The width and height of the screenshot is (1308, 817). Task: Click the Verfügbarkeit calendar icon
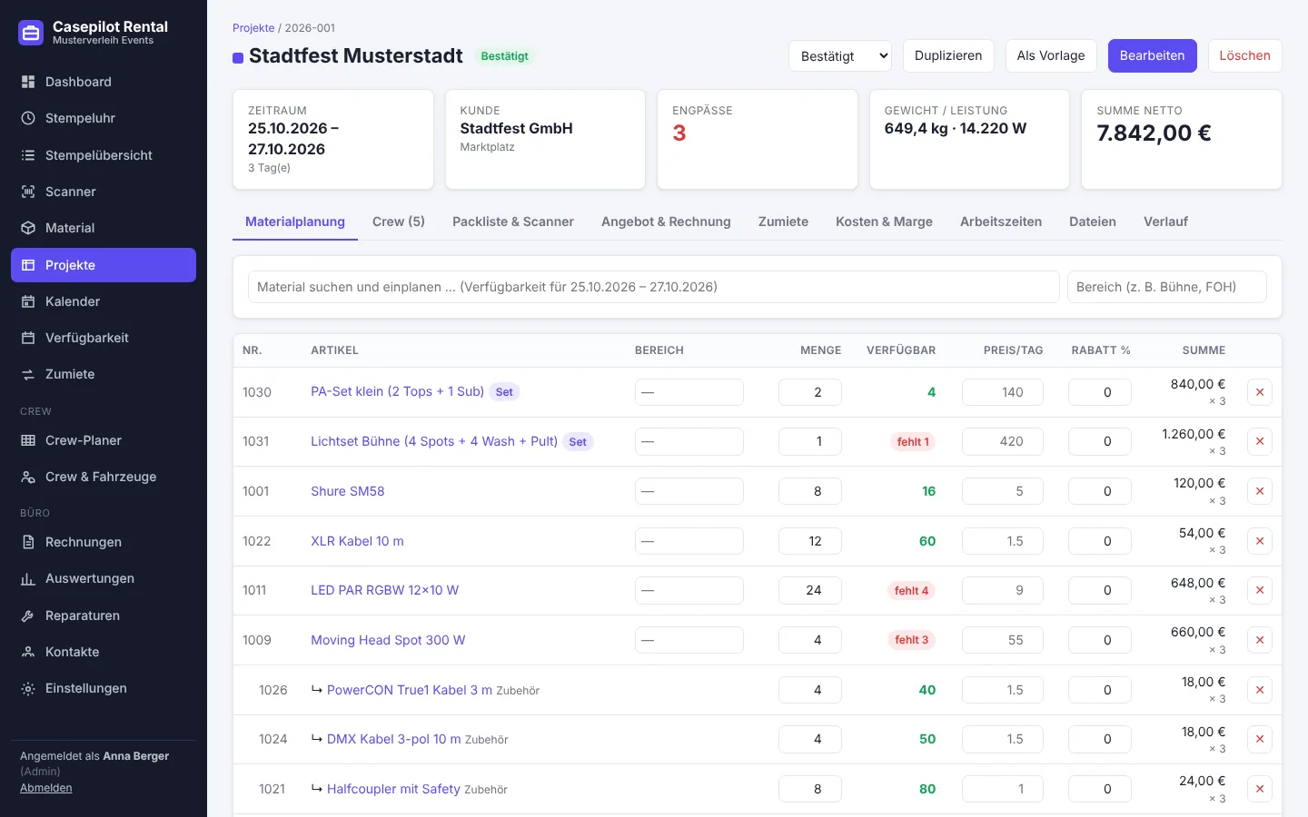[28, 338]
